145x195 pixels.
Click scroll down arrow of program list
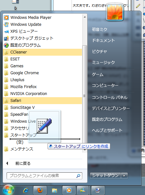(85, 150)
